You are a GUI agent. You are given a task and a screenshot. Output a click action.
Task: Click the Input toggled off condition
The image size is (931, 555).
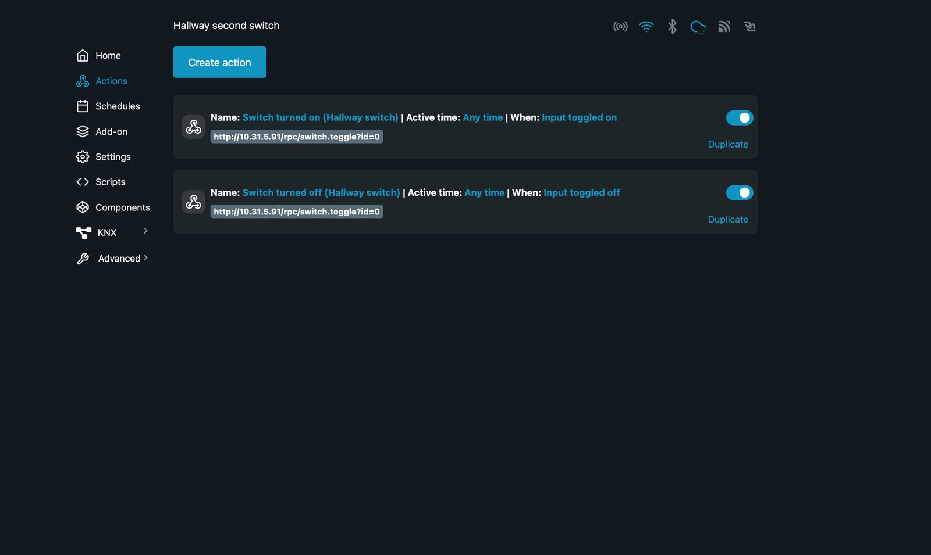click(582, 192)
